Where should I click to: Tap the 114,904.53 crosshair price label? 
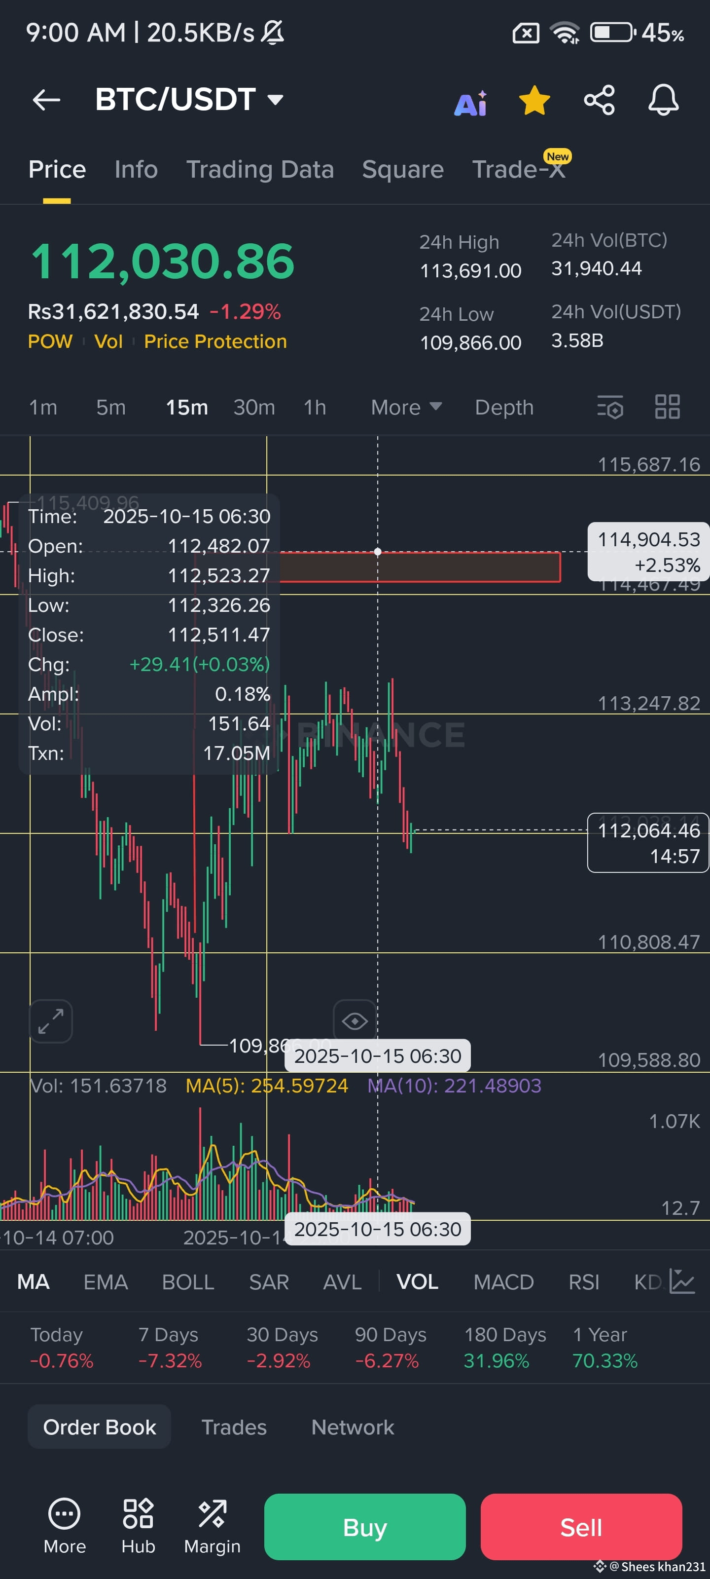(x=648, y=552)
